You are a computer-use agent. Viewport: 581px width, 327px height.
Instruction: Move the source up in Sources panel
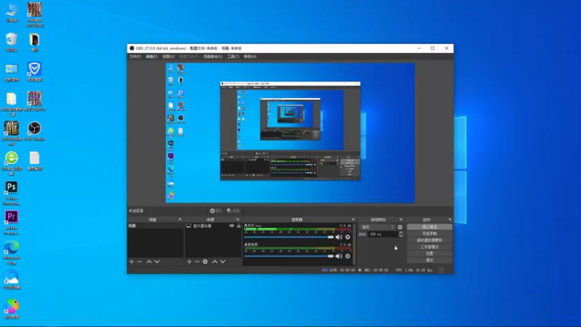point(214,262)
